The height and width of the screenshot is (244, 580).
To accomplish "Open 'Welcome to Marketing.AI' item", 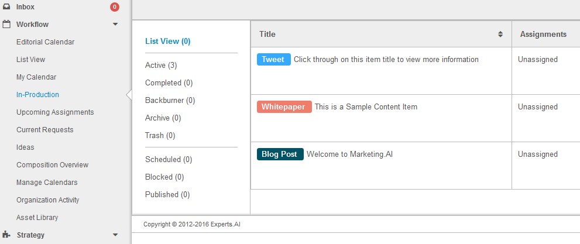I will pos(349,154).
